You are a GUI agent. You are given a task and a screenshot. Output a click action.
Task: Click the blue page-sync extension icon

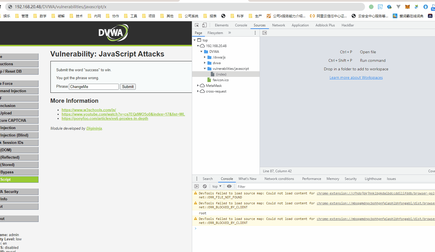pos(380,7)
